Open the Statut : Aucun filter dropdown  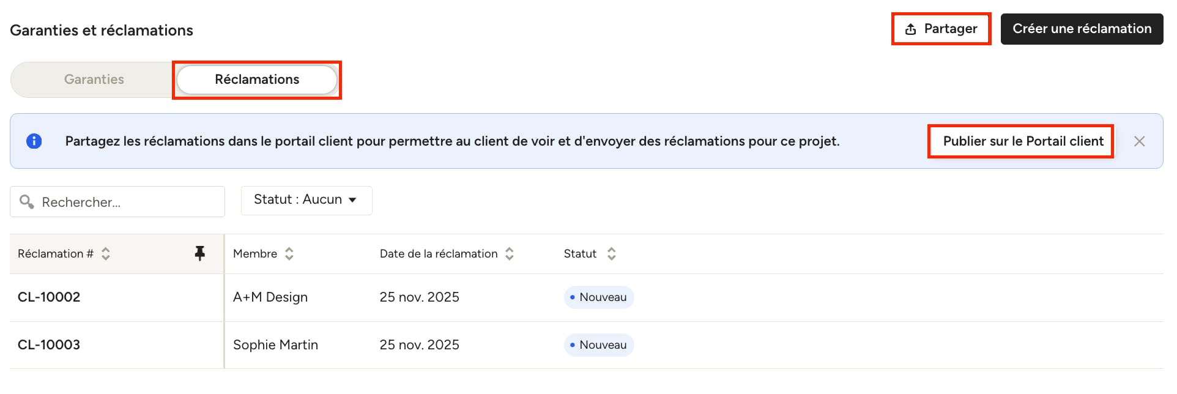306,200
